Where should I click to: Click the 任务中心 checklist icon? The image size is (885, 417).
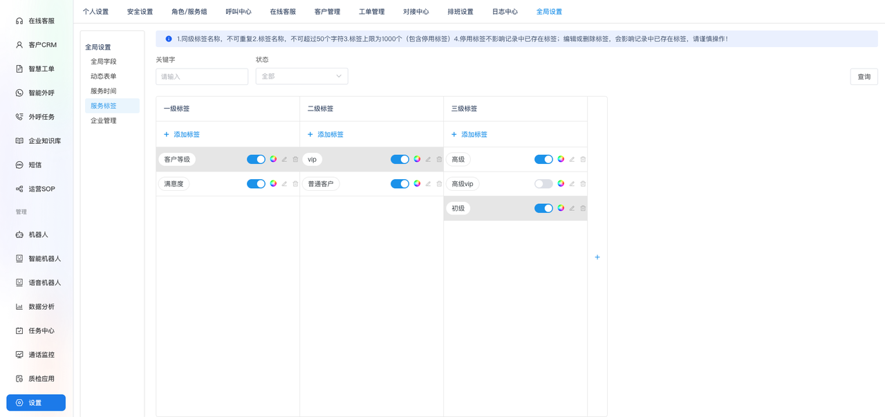(19, 331)
